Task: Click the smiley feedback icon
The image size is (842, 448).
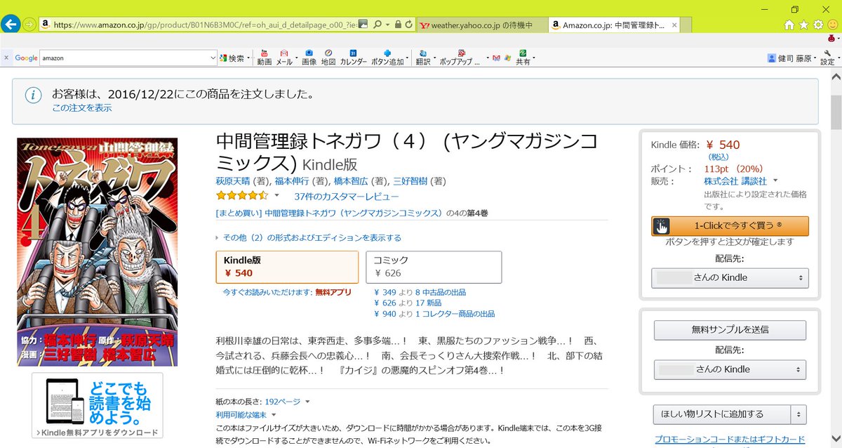Action: [833, 25]
